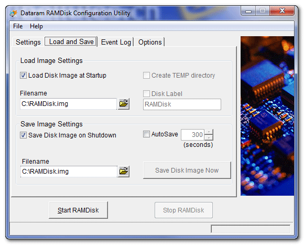Click the save Filename input field

(x=69, y=171)
